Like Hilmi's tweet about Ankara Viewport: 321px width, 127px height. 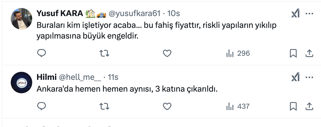[x=167, y=106]
